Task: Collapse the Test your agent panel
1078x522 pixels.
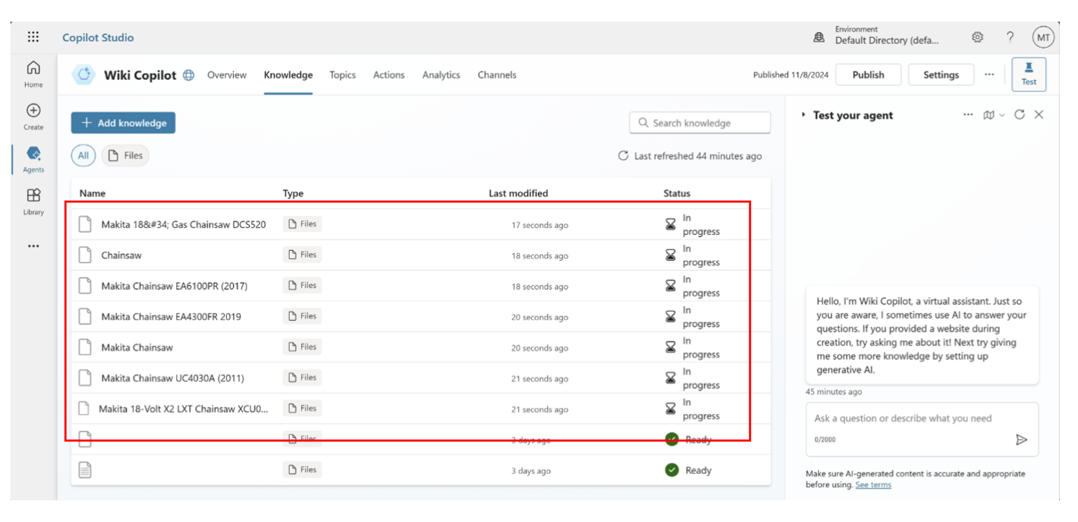Action: [x=803, y=115]
